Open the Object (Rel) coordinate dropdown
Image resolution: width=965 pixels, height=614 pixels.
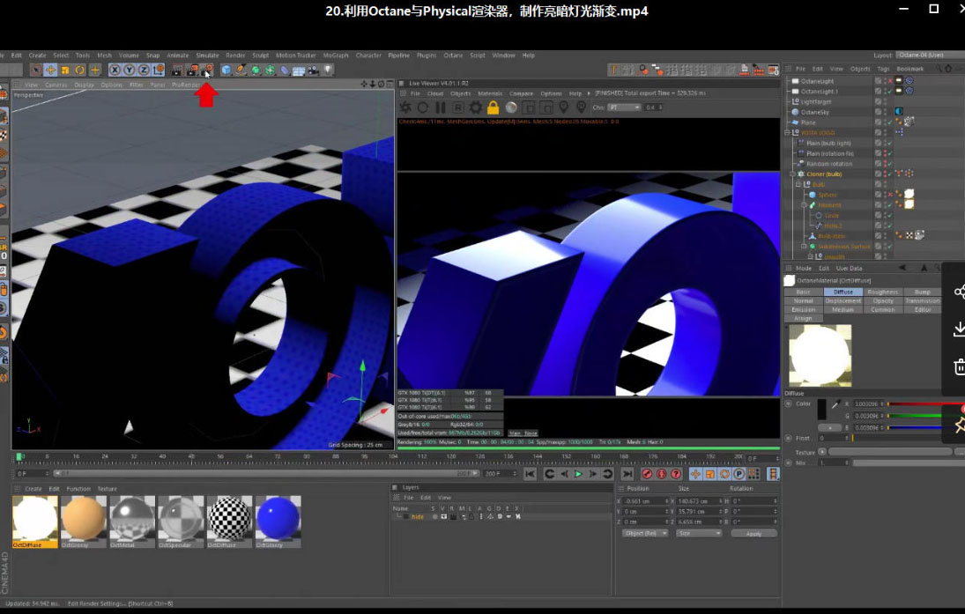644,534
